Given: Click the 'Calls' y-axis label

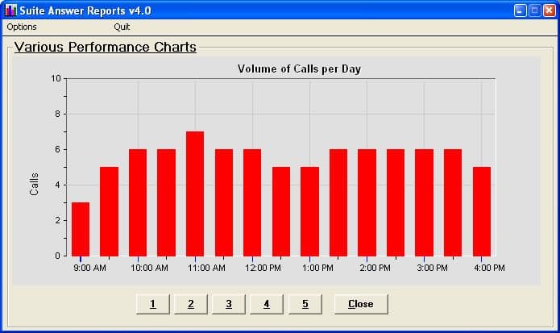Looking at the screenshot, I should [34, 184].
